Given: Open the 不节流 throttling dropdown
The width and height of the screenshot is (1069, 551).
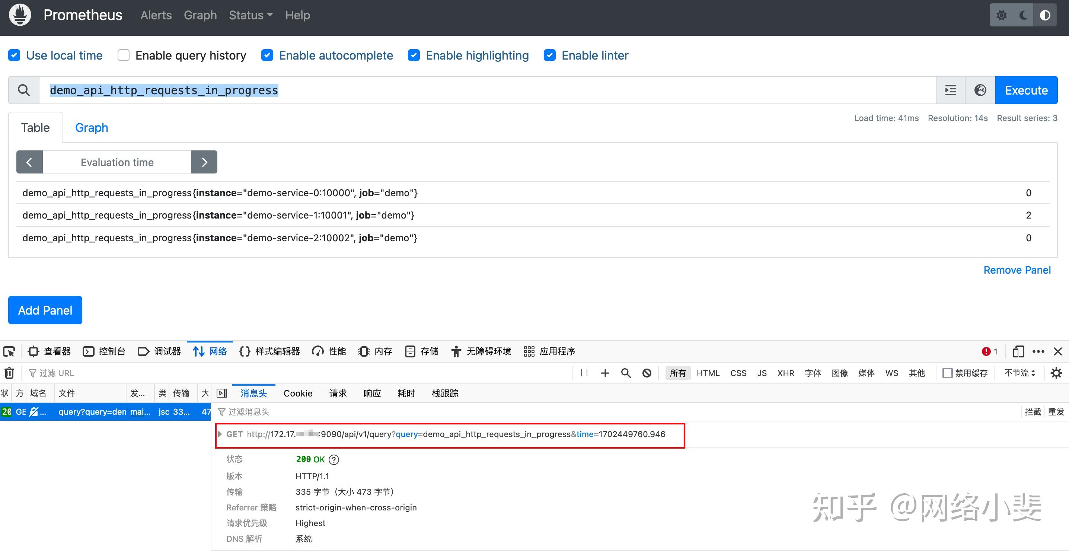Looking at the screenshot, I should (x=1019, y=373).
